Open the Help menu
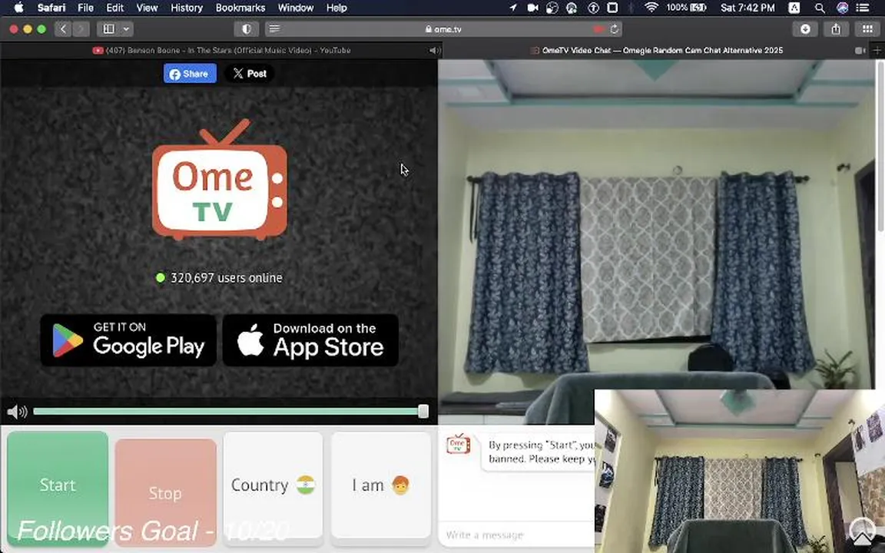 tap(336, 8)
